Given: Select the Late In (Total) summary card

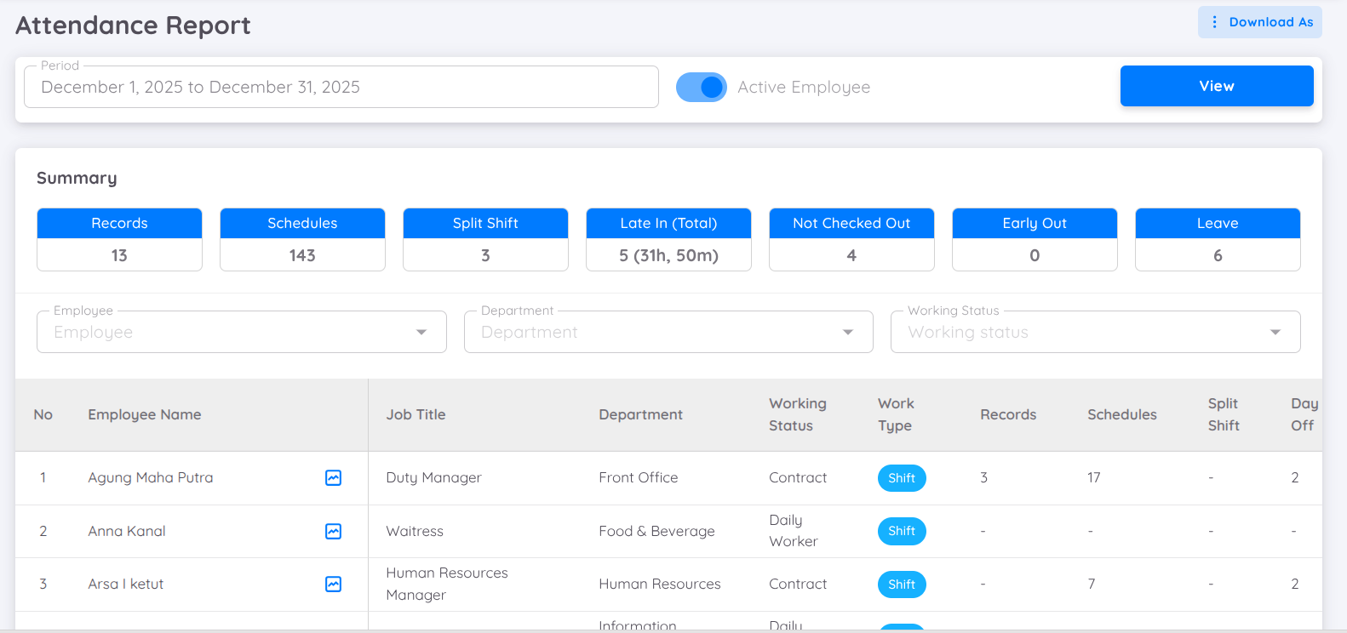Looking at the screenshot, I should coord(668,239).
